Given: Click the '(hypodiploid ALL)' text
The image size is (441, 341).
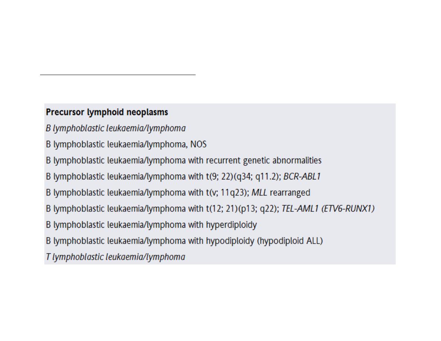Looking at the screenshot, I should [x=290, y=241].
